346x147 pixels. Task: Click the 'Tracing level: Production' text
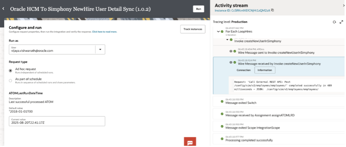coord(230,22)
